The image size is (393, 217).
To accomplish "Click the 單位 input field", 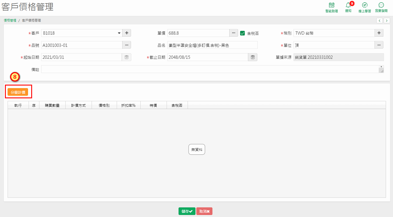I will pyautogui.click(x=334, y=45).
